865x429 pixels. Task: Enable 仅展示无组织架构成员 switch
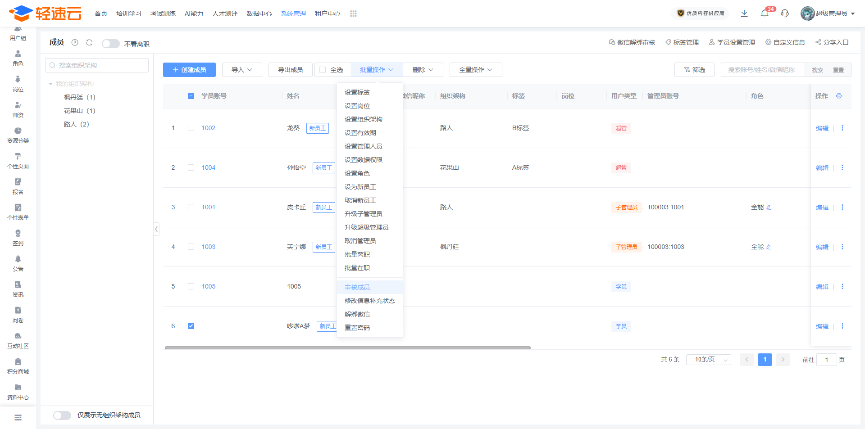point(62,415)
